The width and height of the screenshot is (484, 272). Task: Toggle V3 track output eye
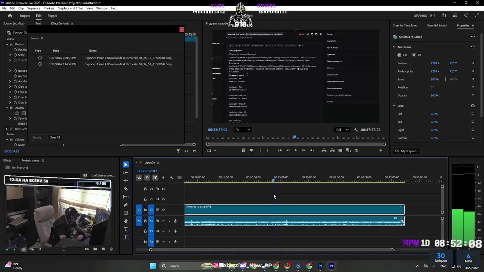(x=163, y=189)
